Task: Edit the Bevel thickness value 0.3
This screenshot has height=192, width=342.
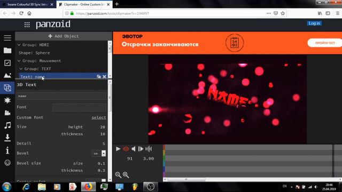Action: point(101,170)
